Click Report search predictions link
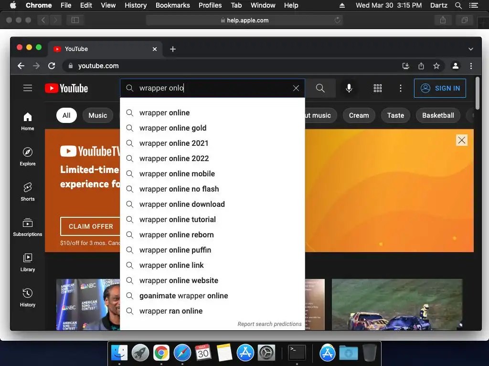The width and height of the screenshot is (489, 366). (x=269, y=324)
